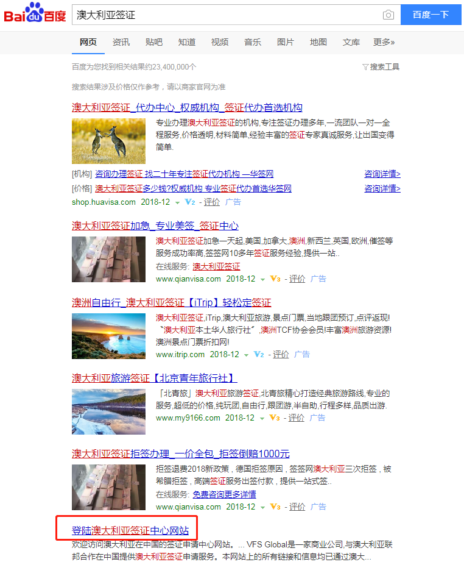Click 评价 in 拒签办理 result
The height and width of the screenshot is (562, 464).
297,507
